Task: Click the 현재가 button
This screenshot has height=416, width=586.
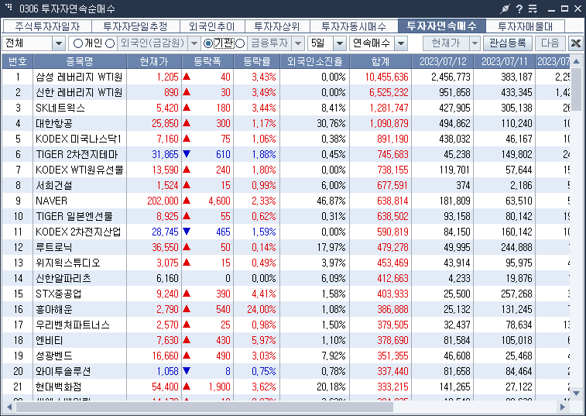Action: click(445, 43)
